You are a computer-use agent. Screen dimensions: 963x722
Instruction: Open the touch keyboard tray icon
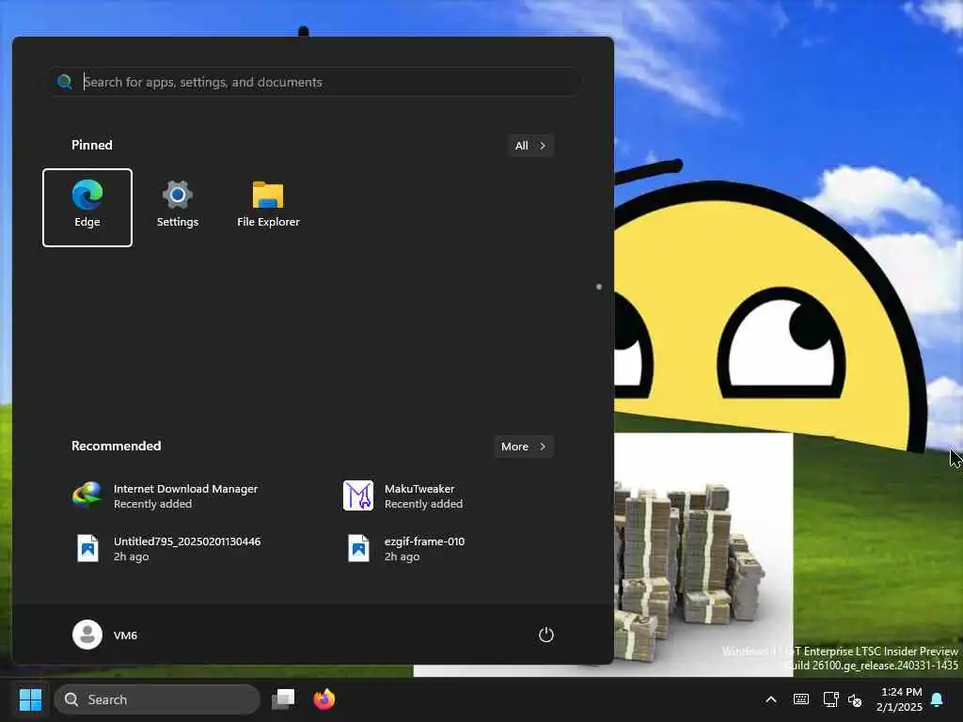801,699
